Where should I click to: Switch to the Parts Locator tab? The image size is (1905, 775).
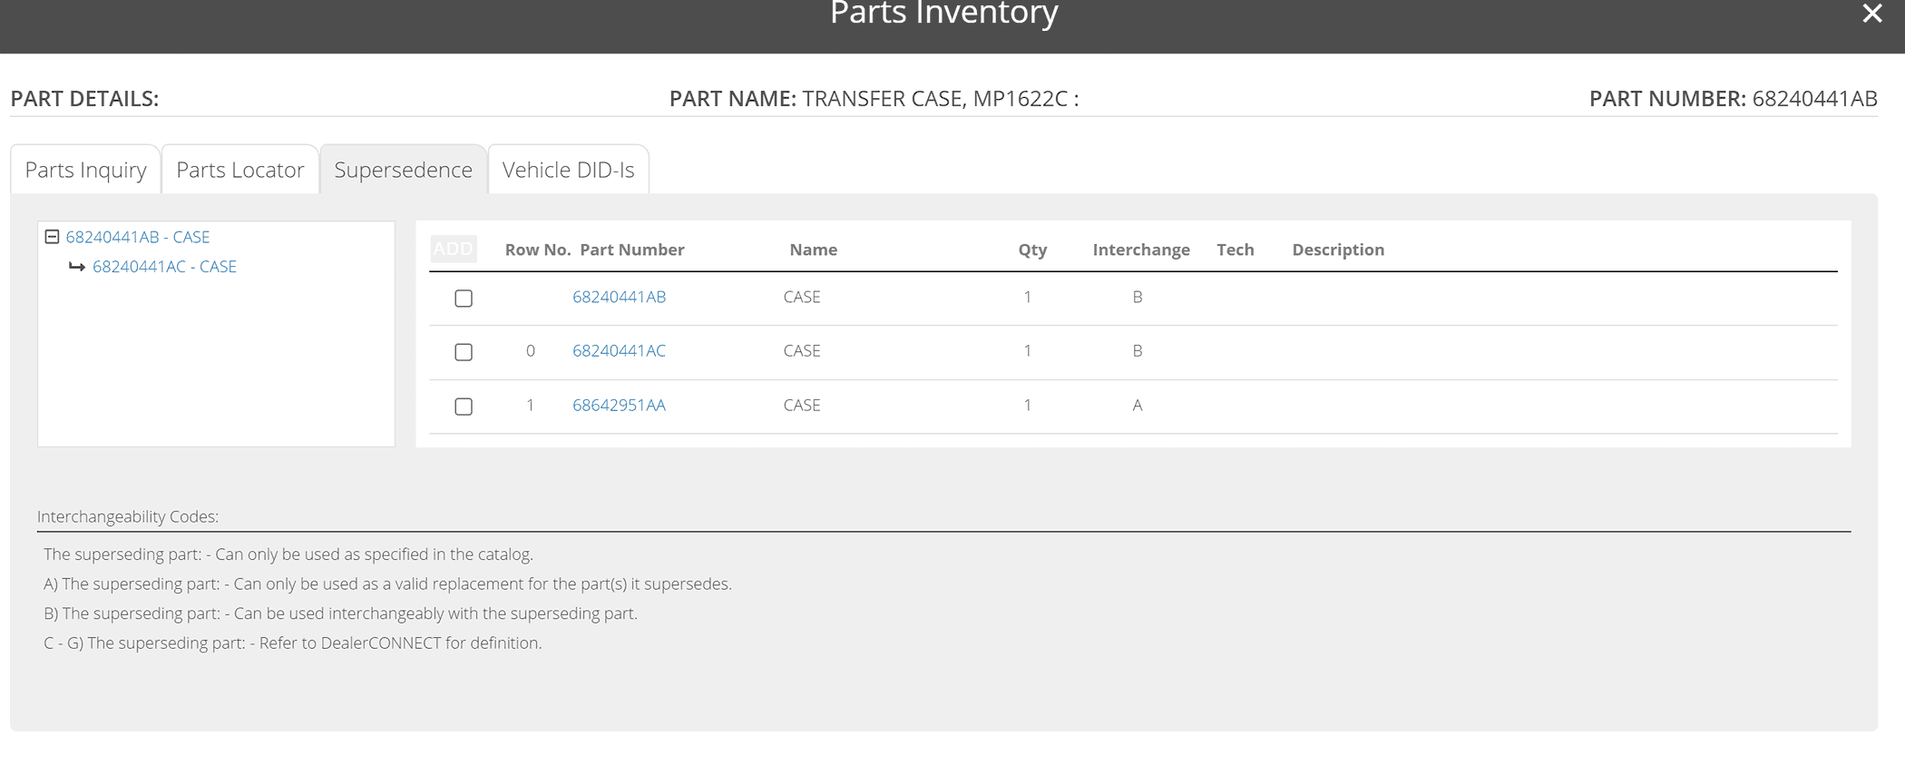pyautogui.click(x=239, y=170)
